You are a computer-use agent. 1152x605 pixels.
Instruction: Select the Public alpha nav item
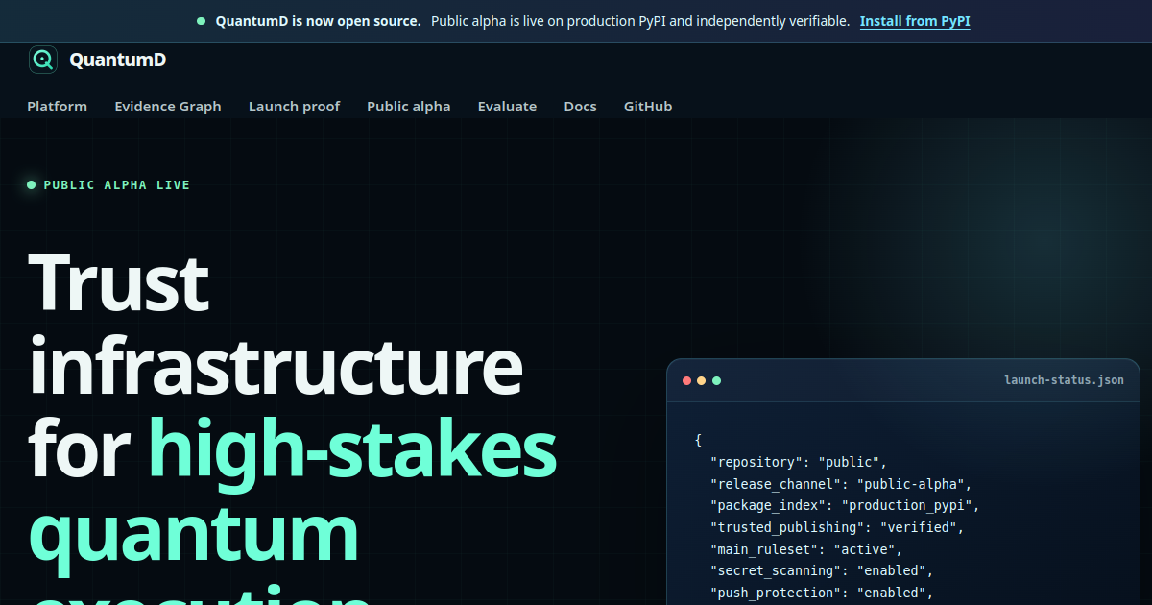[408, 107]
